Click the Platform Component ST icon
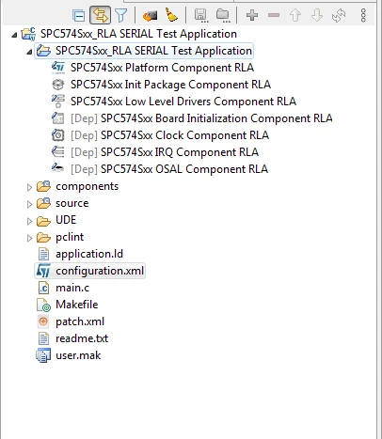 pyautogui.click(x=58, y=68)
